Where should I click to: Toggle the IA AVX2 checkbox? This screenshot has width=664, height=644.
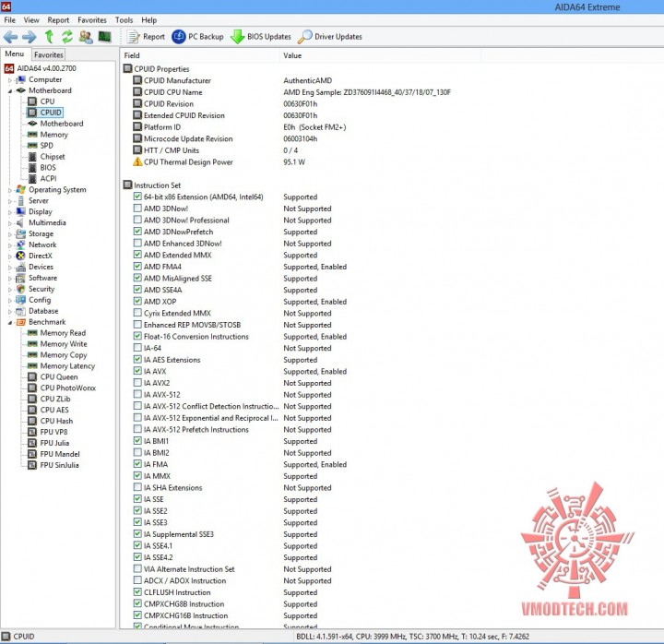pos(137,383)
